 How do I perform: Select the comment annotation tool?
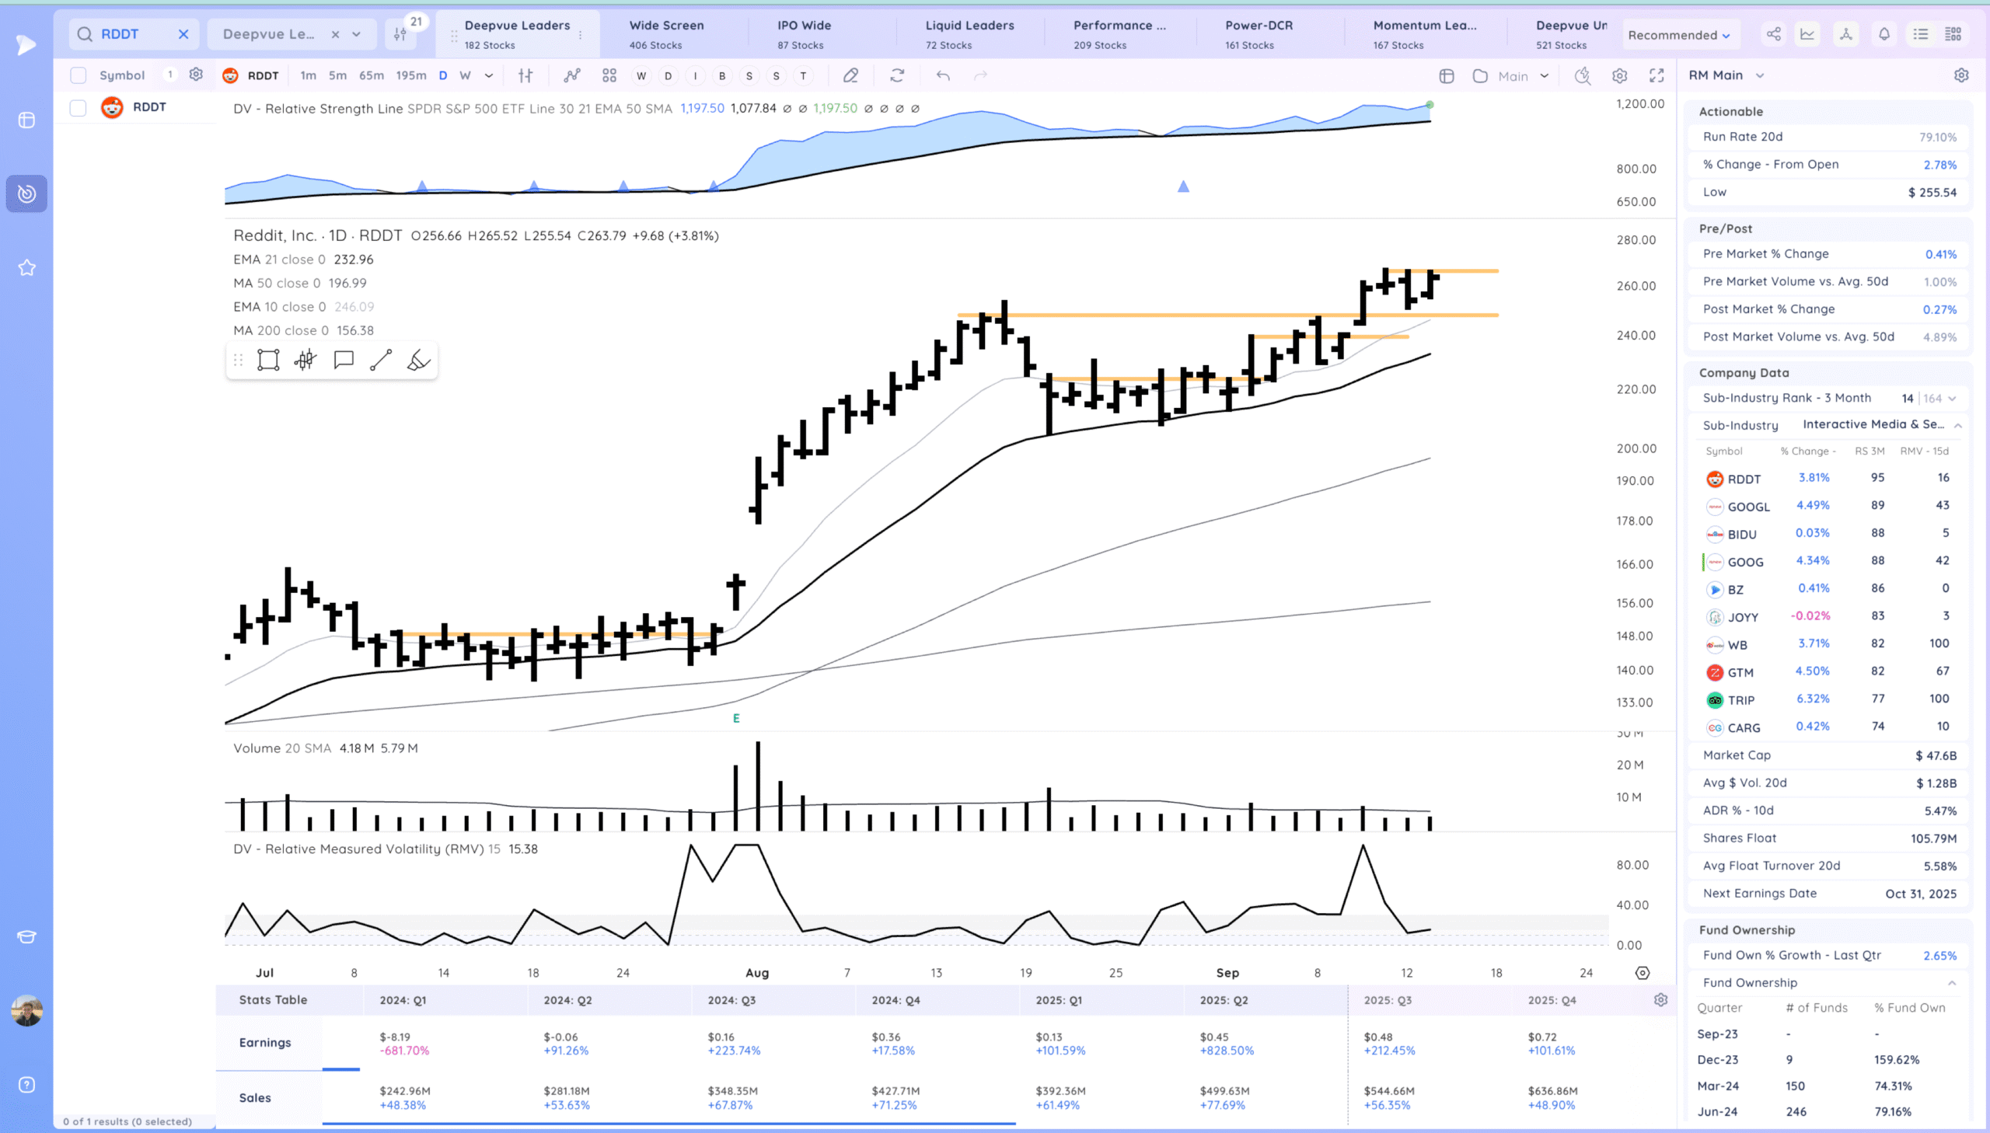tap(344, 361)
